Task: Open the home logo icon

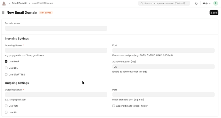Action: click(x=4, y=3)
